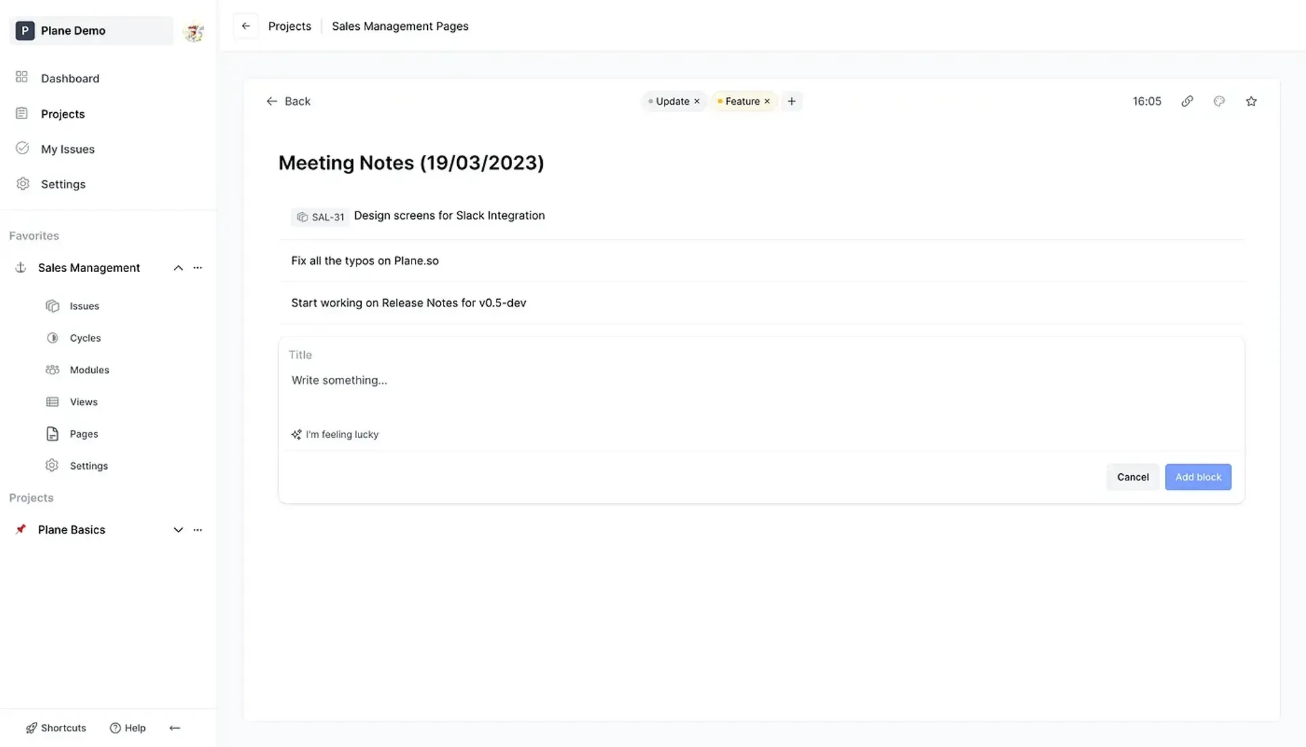The height and width of the screenshot is (747, 1306).
Task: Collapse Sales Management project tree
Action: click(x=178, y=268)
